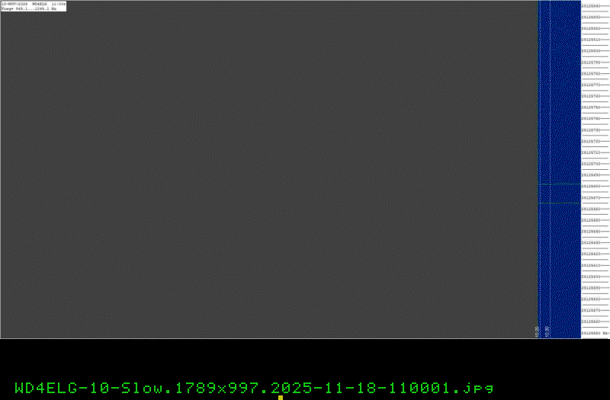Click the empty gray spectrogram area
This screenshot has width=610, height=400.
[269, 169]
